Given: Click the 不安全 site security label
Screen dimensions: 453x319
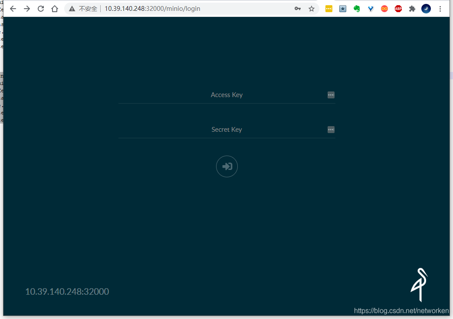Looking at the screenshot, I should coord(88,9).
